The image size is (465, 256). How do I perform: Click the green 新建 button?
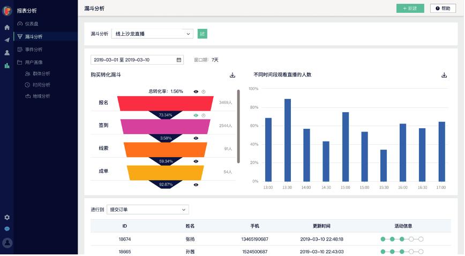410,9
